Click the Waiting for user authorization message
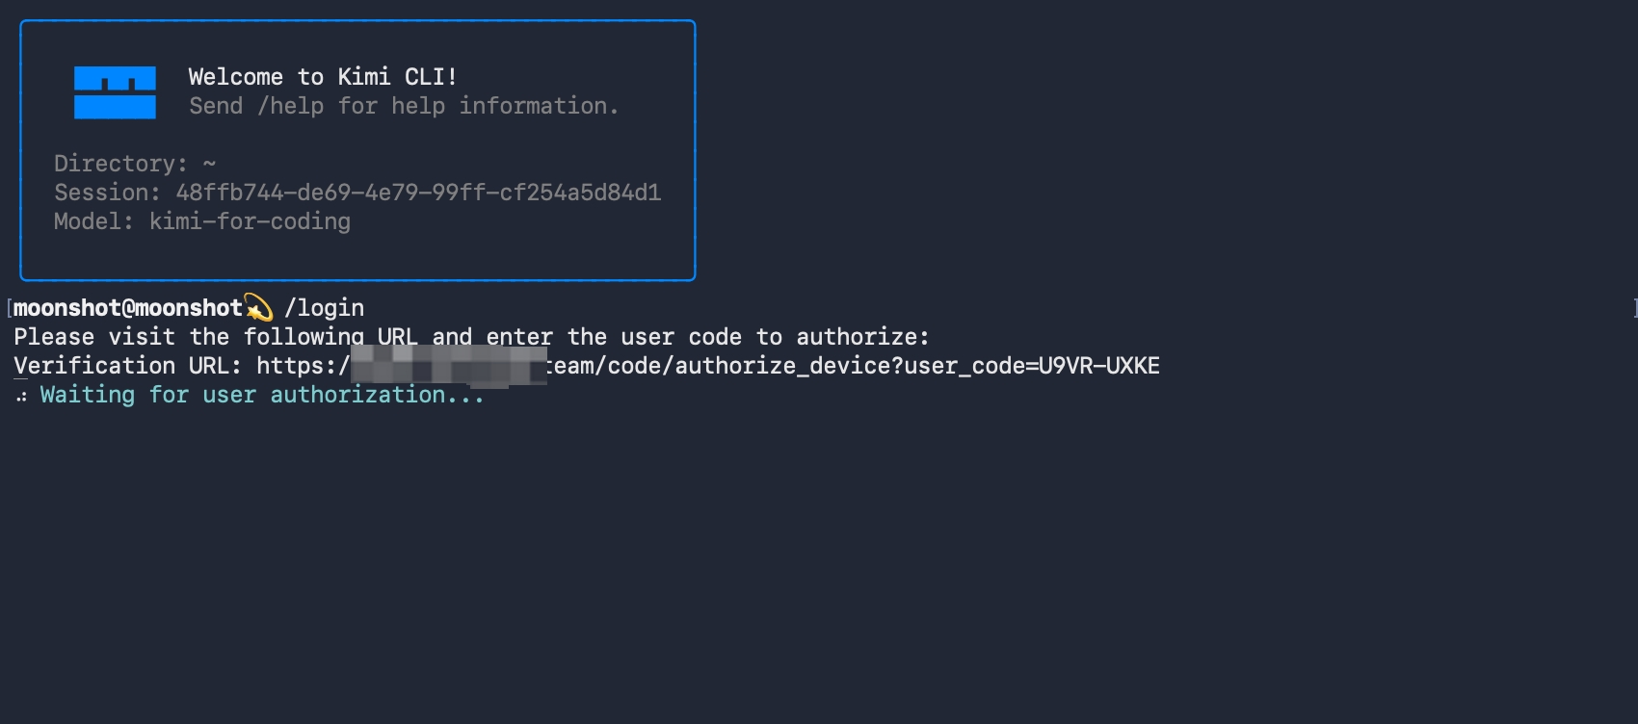 coord(262,395)
